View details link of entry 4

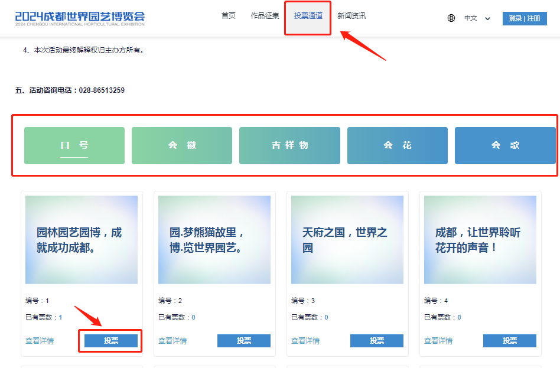coord(438,341)
